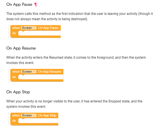Click '.On App Pause' text inside the orange block

click(x=48, y=28)
